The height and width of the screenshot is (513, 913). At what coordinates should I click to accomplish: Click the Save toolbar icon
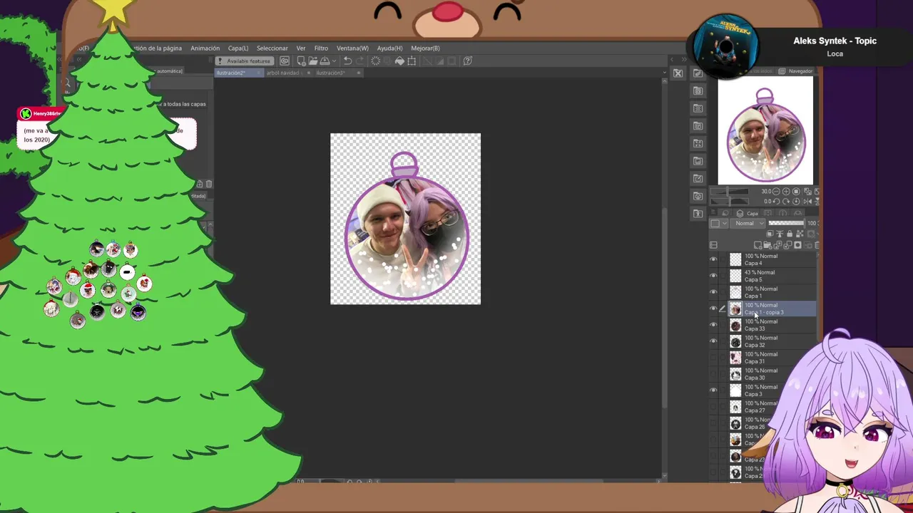(x=325, y=61)
